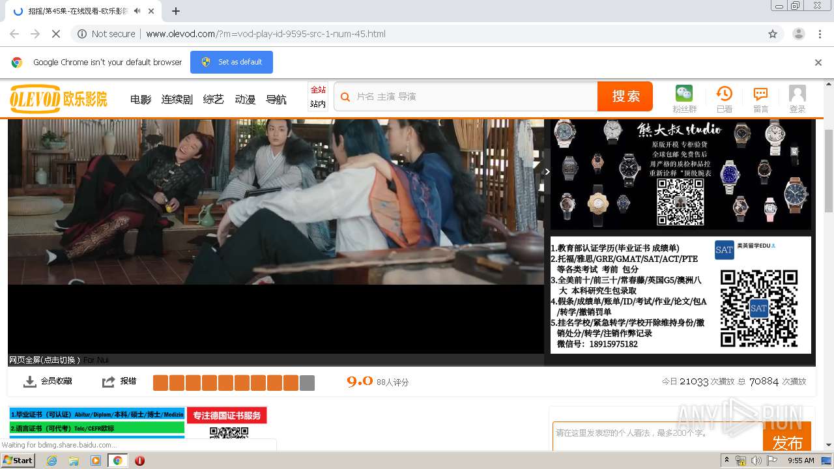The width and height of the screenshot is (834, 469).
Task: Open the Chrome profile avatar icon
Action: pos(798,34)
